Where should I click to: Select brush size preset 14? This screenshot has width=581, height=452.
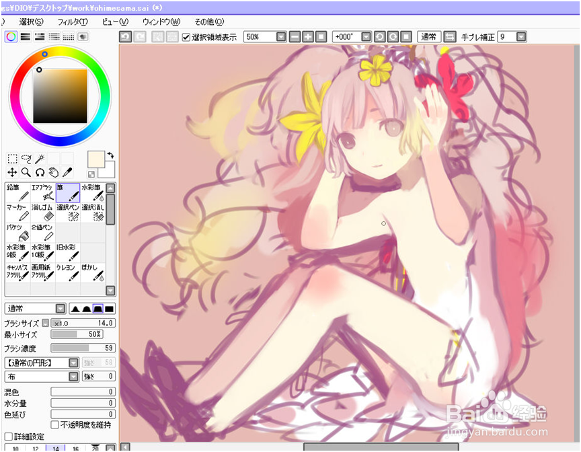click(56, 448)
